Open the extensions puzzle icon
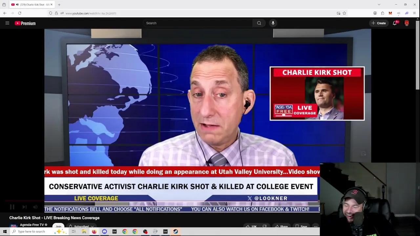The image size is (420, 236). tap(383, 13)
